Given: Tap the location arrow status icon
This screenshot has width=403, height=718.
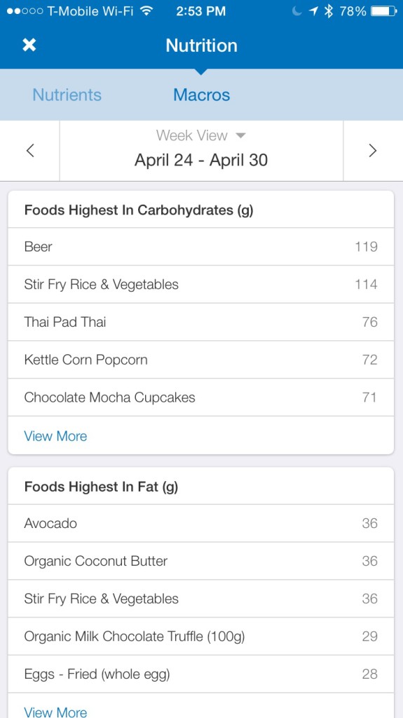Looking at the screenshot, I should [314, 11].
